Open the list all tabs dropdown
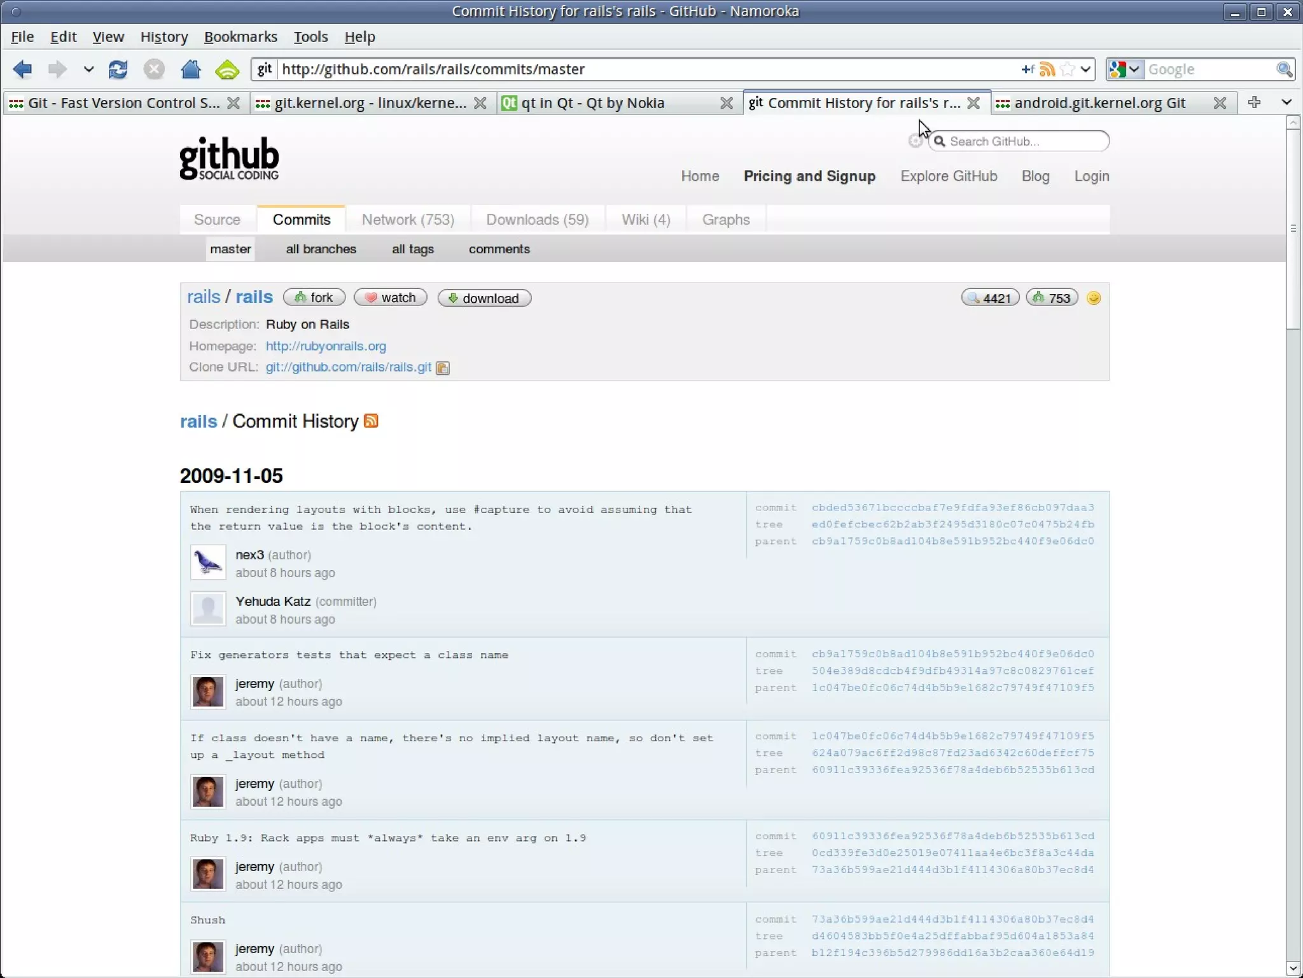This screenshot has height=978, width=1303. 1286,102
